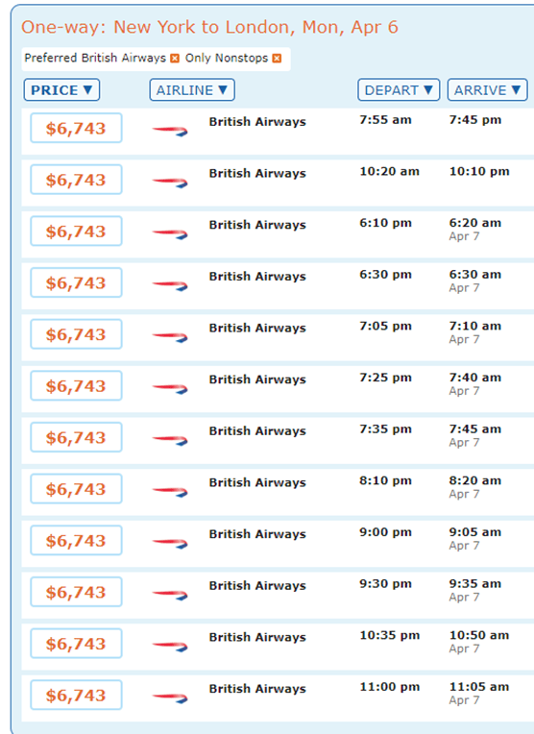534x734 pixels.
Task: Select the $6,743 fare departing 10:20 am
Action: coord(76,180)
